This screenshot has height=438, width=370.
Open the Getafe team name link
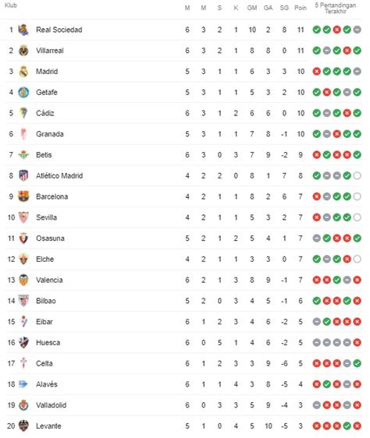(x=47, y=93)
